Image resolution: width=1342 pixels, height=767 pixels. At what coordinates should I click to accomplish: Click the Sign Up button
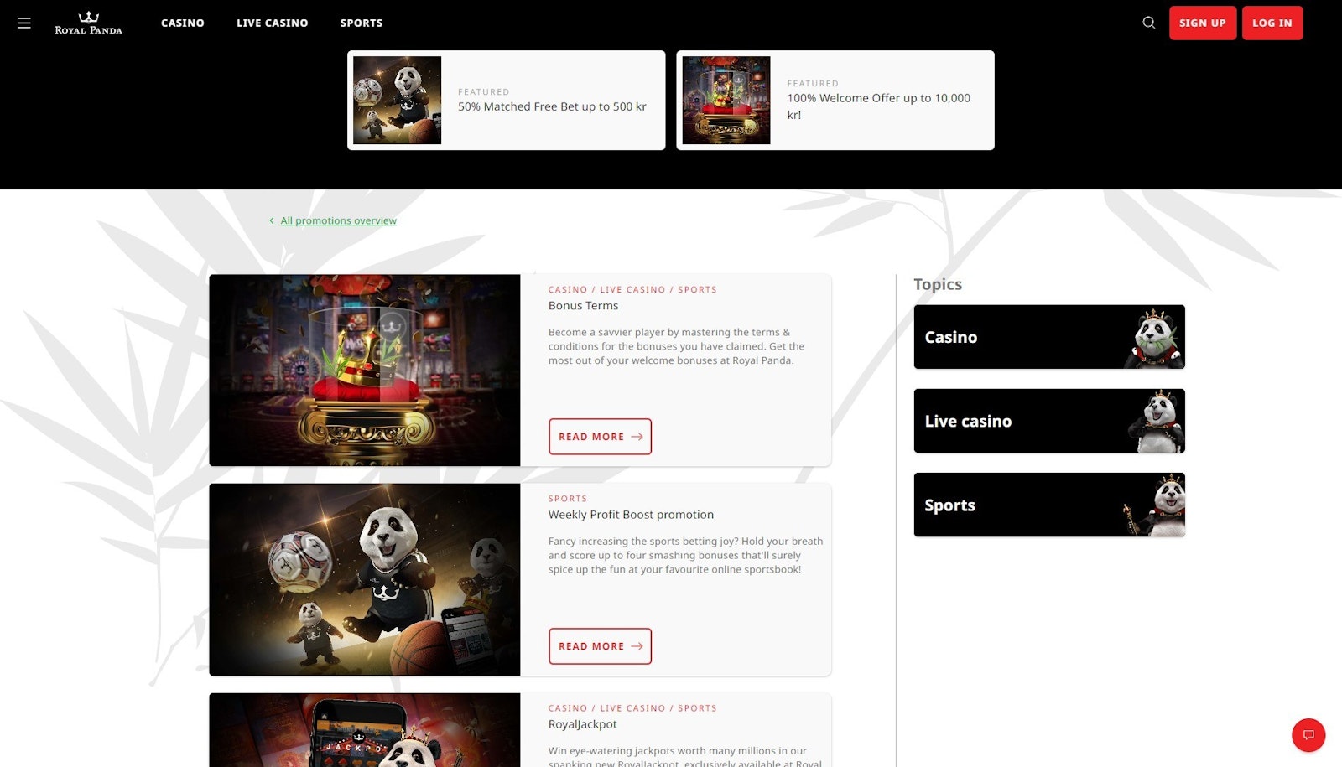click(1203, 23)
